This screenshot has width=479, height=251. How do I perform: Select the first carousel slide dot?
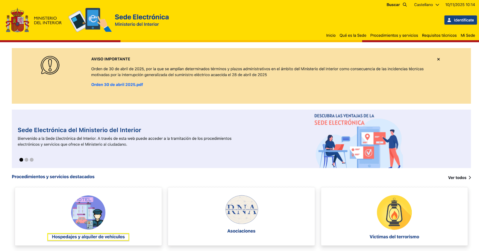click(21, 160)
